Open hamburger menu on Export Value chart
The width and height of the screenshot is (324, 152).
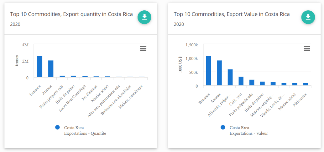tap(307, 48)
